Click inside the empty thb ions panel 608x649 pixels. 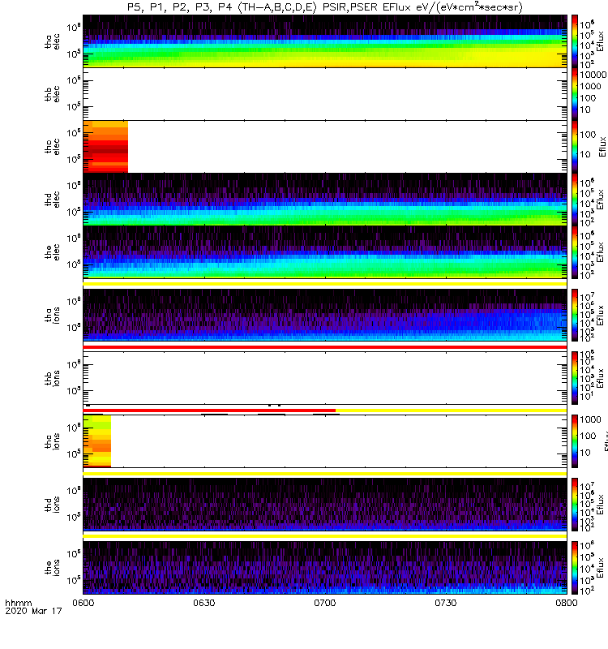tap(325, 378)
